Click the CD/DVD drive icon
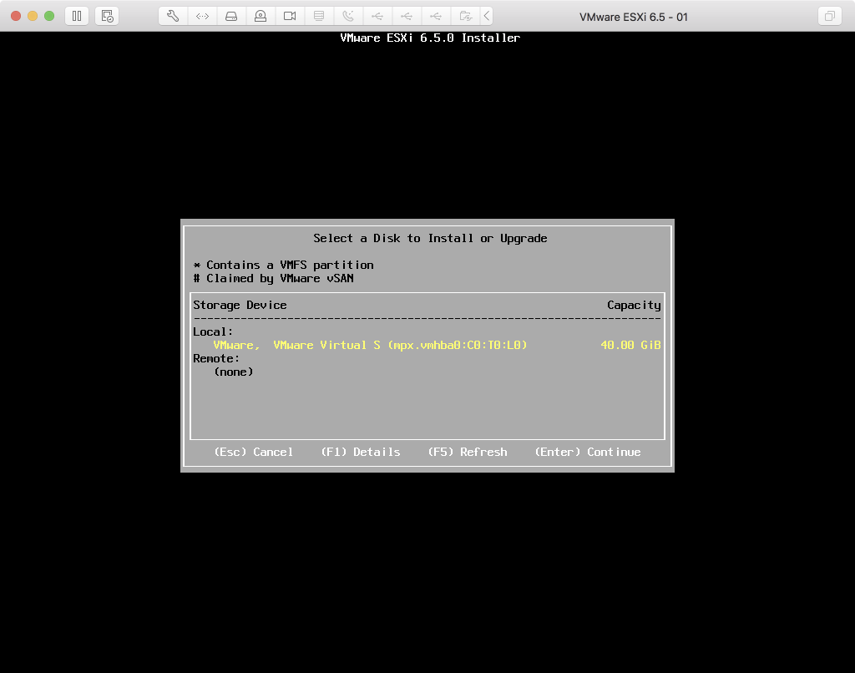 261,16
